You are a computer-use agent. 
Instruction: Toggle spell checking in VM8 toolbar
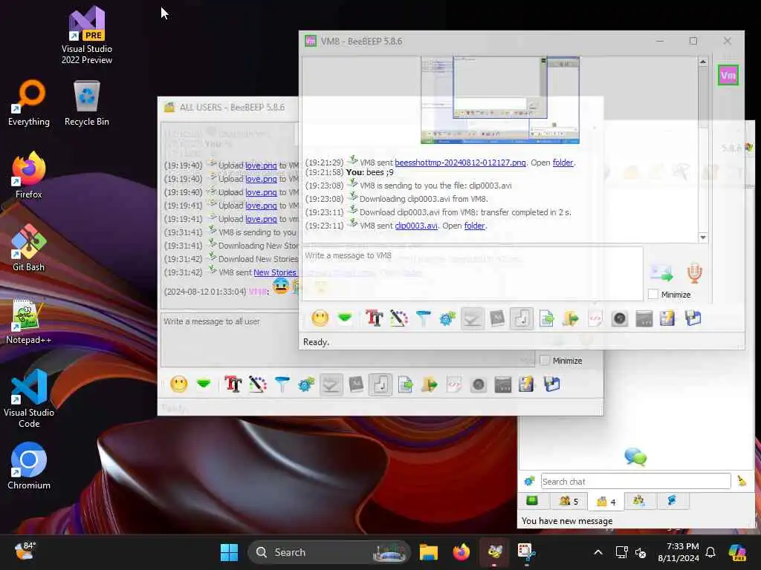point(472,318)
